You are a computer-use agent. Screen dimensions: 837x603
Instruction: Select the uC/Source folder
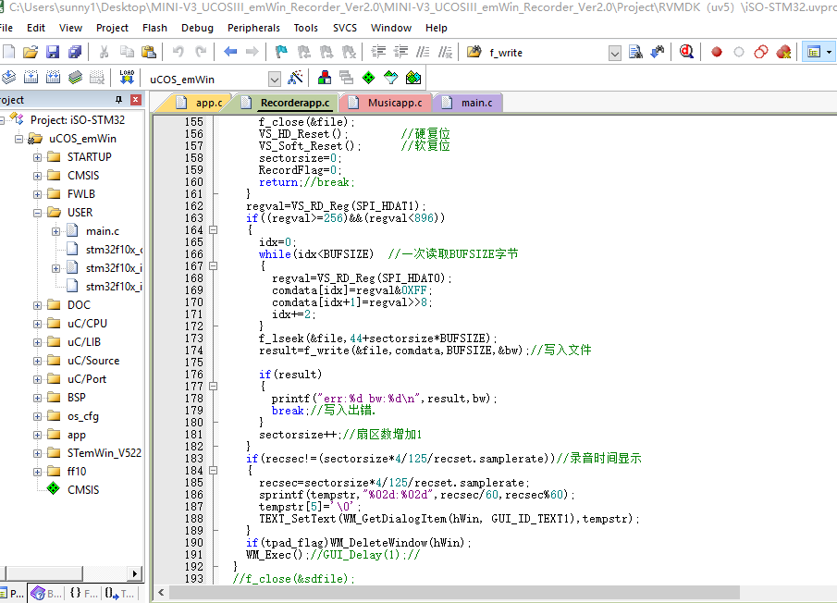92,361
